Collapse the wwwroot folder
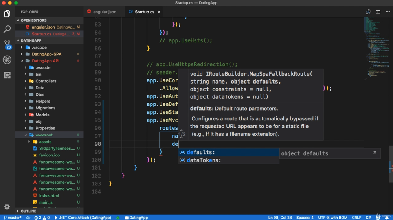 44,135
